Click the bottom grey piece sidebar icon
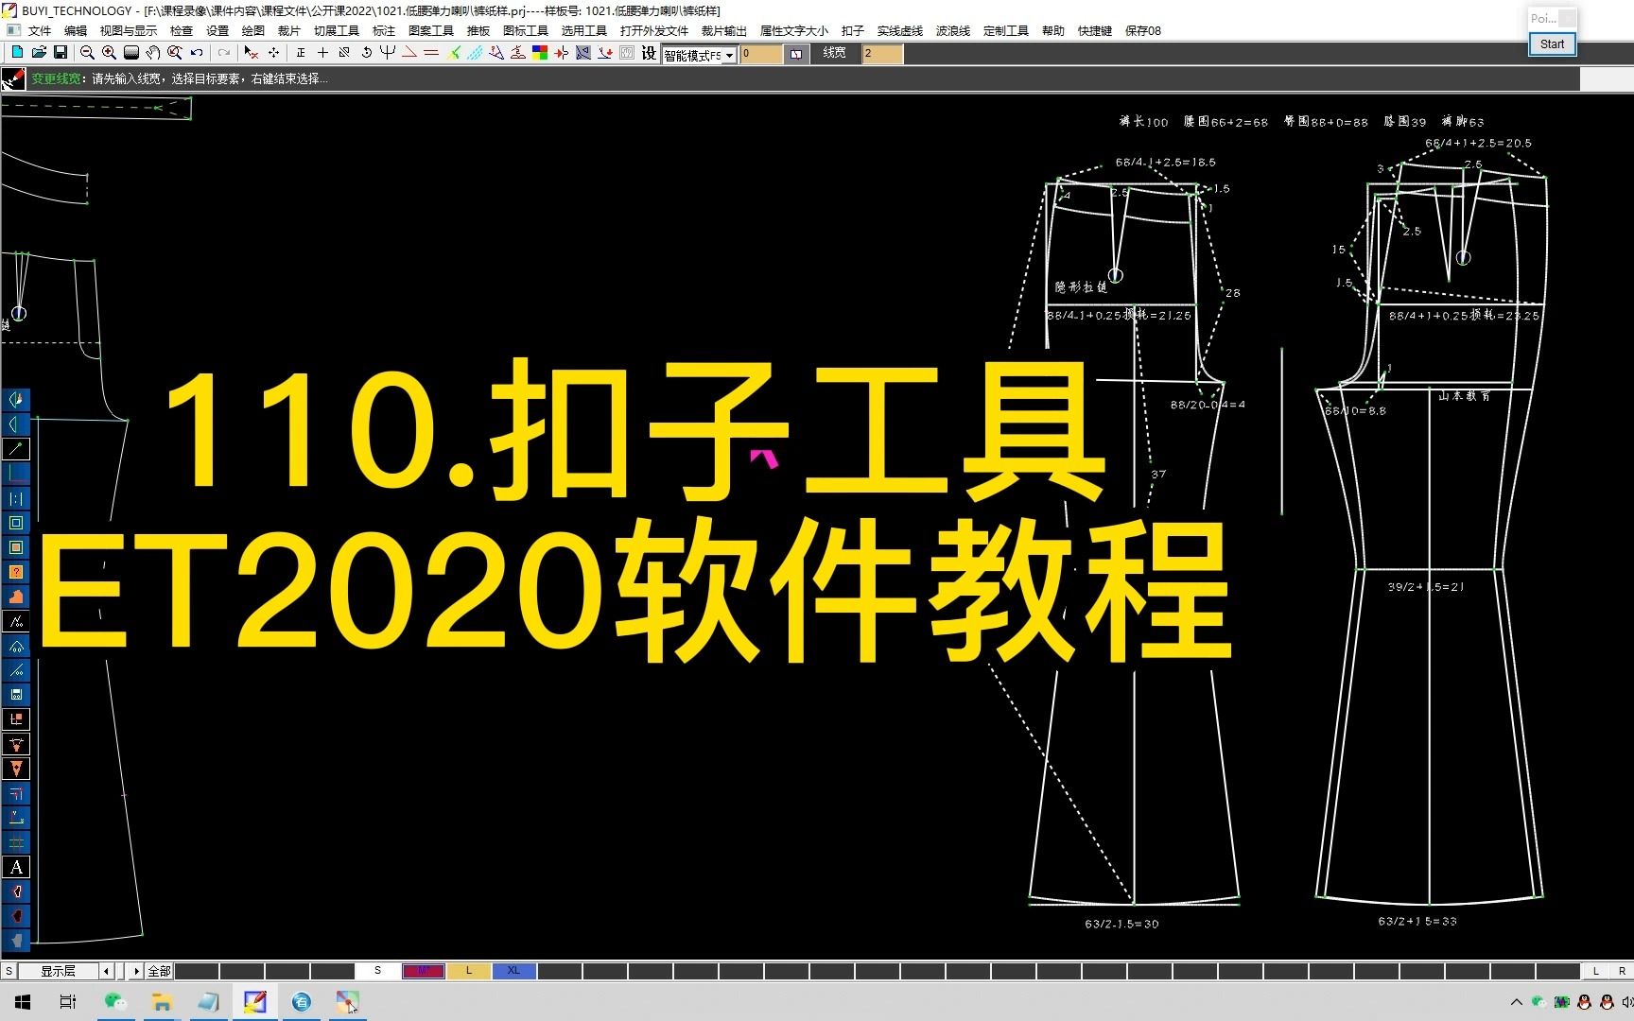This screenshot has height=1021, width=1634. coord(16,941)
